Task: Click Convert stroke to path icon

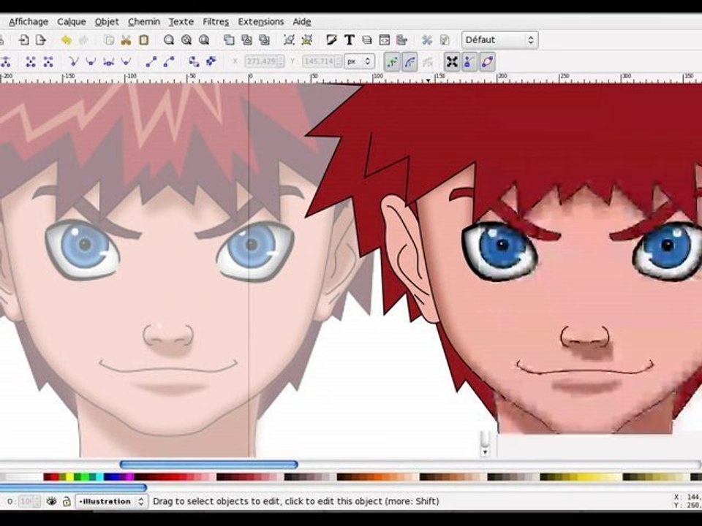Action: pos(211,61)
